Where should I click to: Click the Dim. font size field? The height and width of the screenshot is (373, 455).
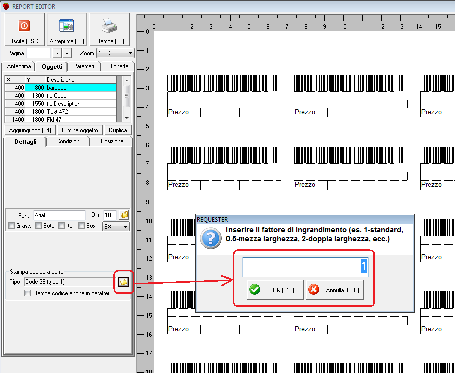click(110, 215)
